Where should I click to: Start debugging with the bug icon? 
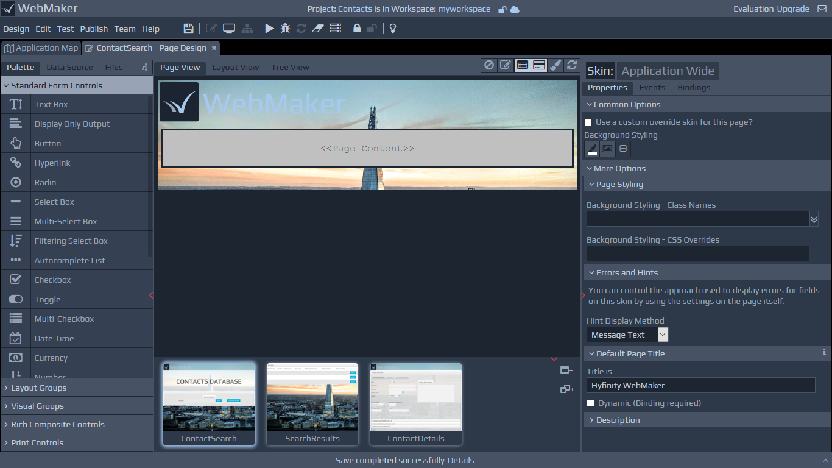(285, 29)
